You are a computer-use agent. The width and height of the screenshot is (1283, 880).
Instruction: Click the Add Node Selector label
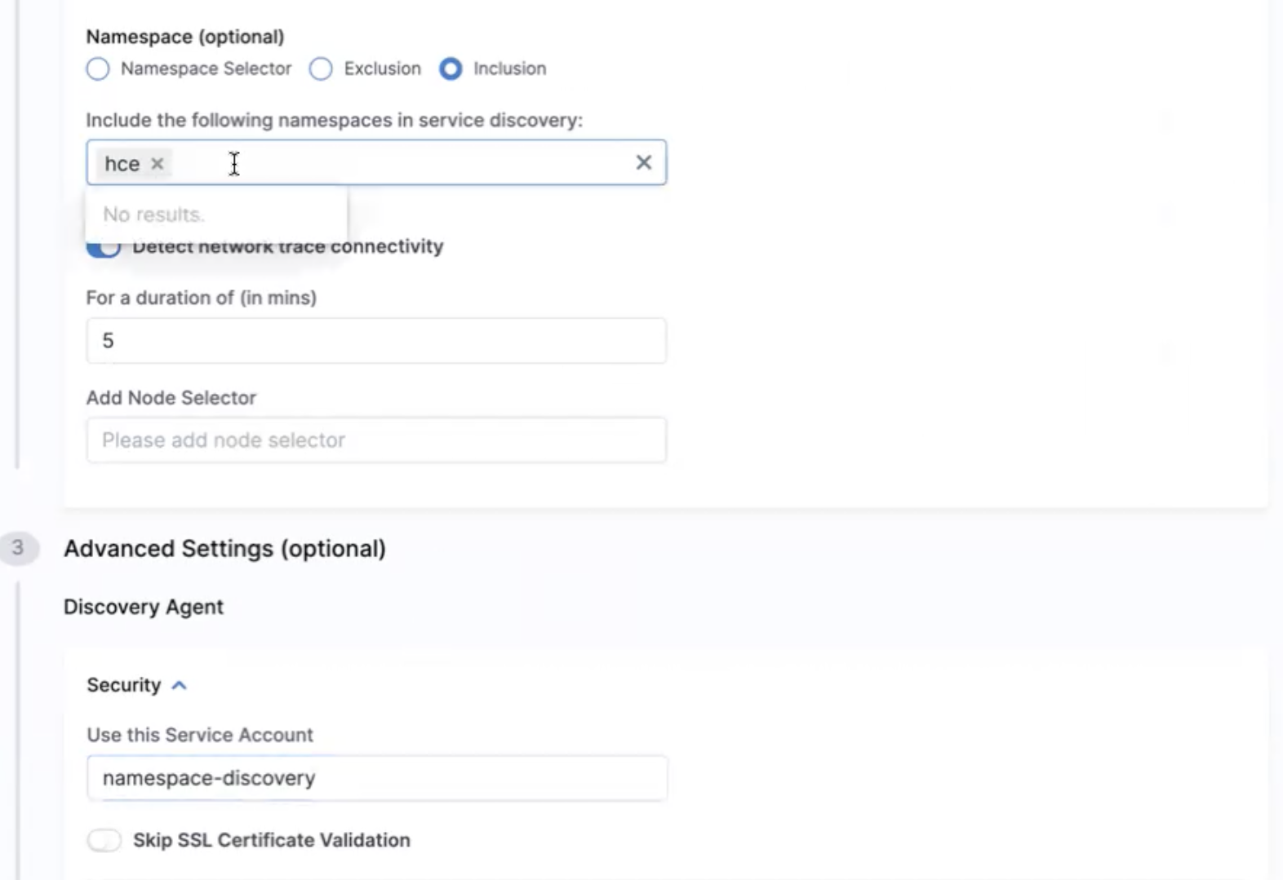click(171, 398)
